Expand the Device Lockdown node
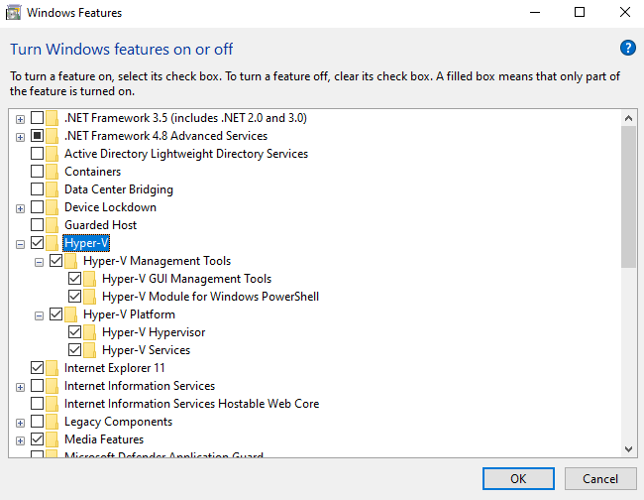 coord(20,208)
